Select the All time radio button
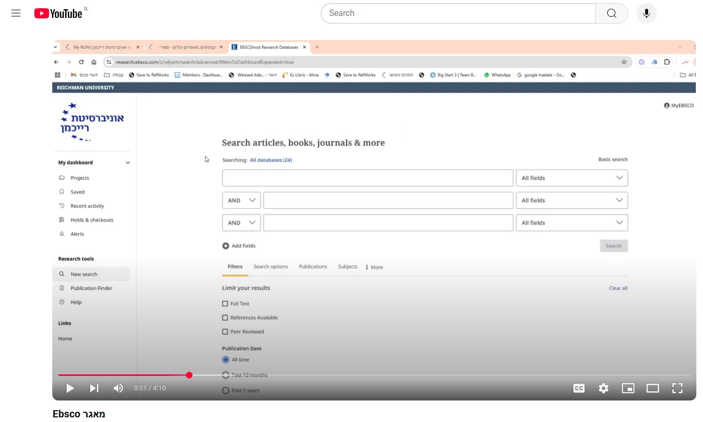 point(225,360)
